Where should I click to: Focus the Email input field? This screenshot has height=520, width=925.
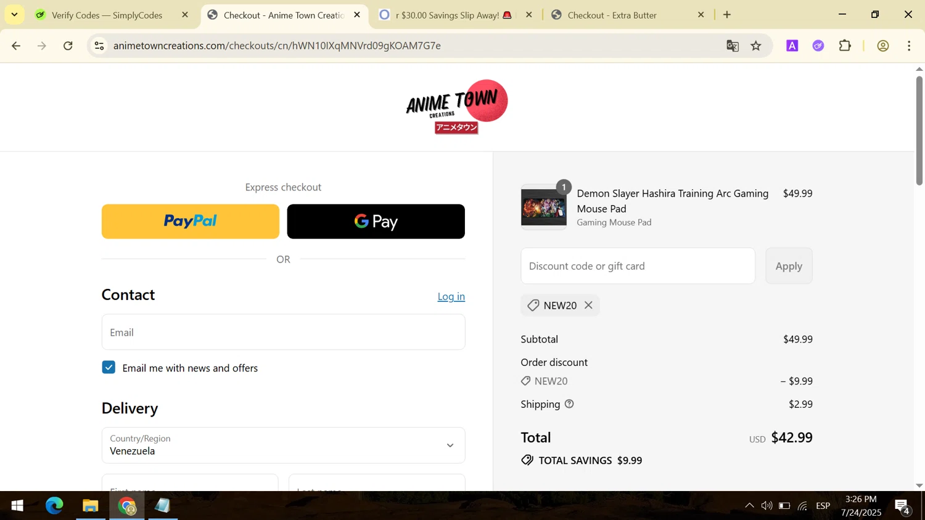(284, 332)
